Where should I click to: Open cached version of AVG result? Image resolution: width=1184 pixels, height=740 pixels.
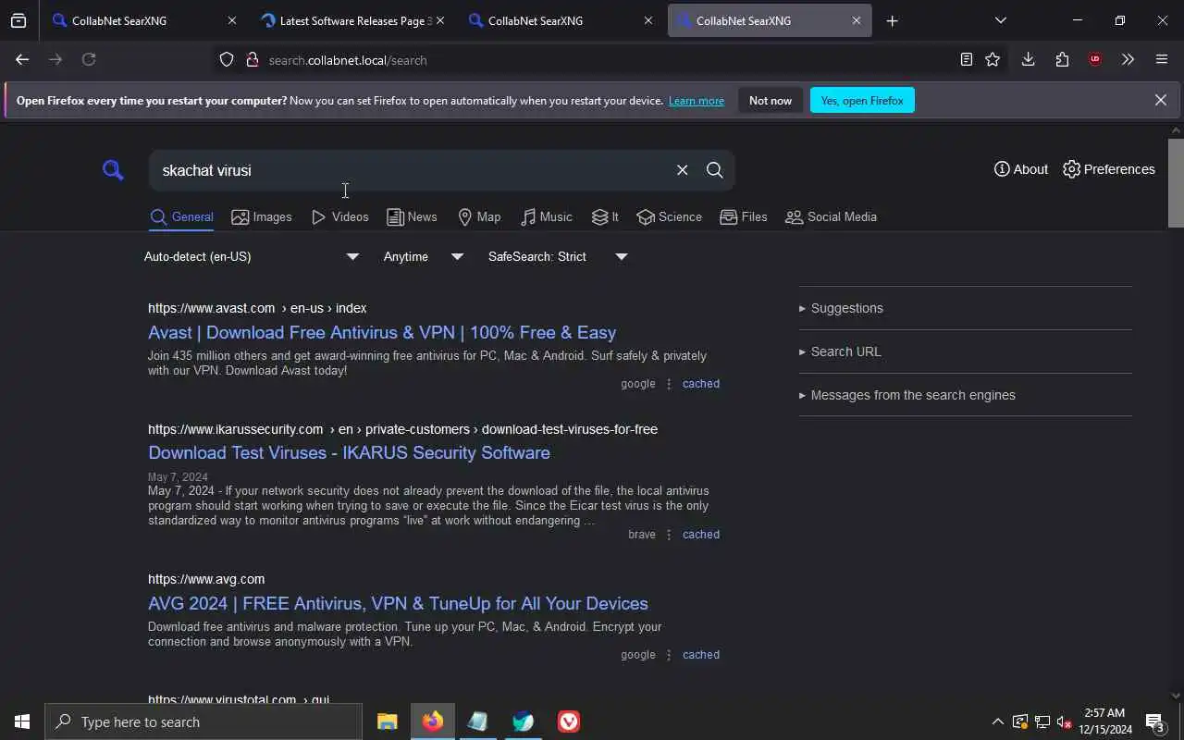[700, 655]
